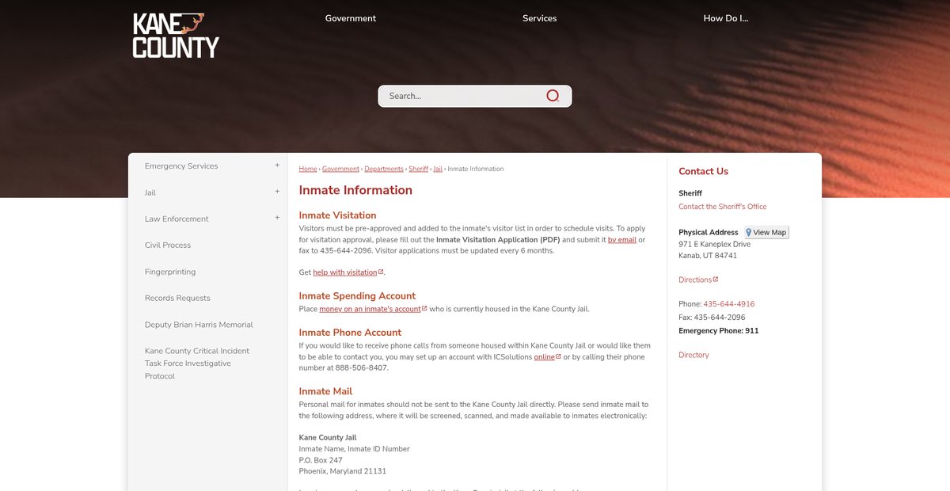This screenshot has height=491, width=950.
Task: Click the by email link
Action: click(621, 239)
